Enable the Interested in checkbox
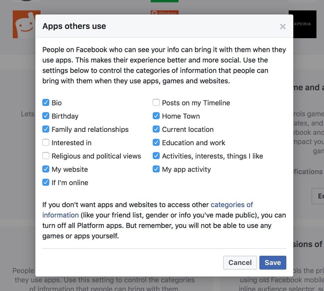This screenshot has height=291, width=324. click(x=46, y=143)
